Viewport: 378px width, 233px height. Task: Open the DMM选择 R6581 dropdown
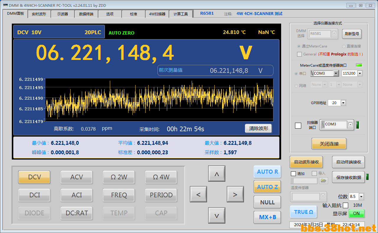(x=334, y=33)
